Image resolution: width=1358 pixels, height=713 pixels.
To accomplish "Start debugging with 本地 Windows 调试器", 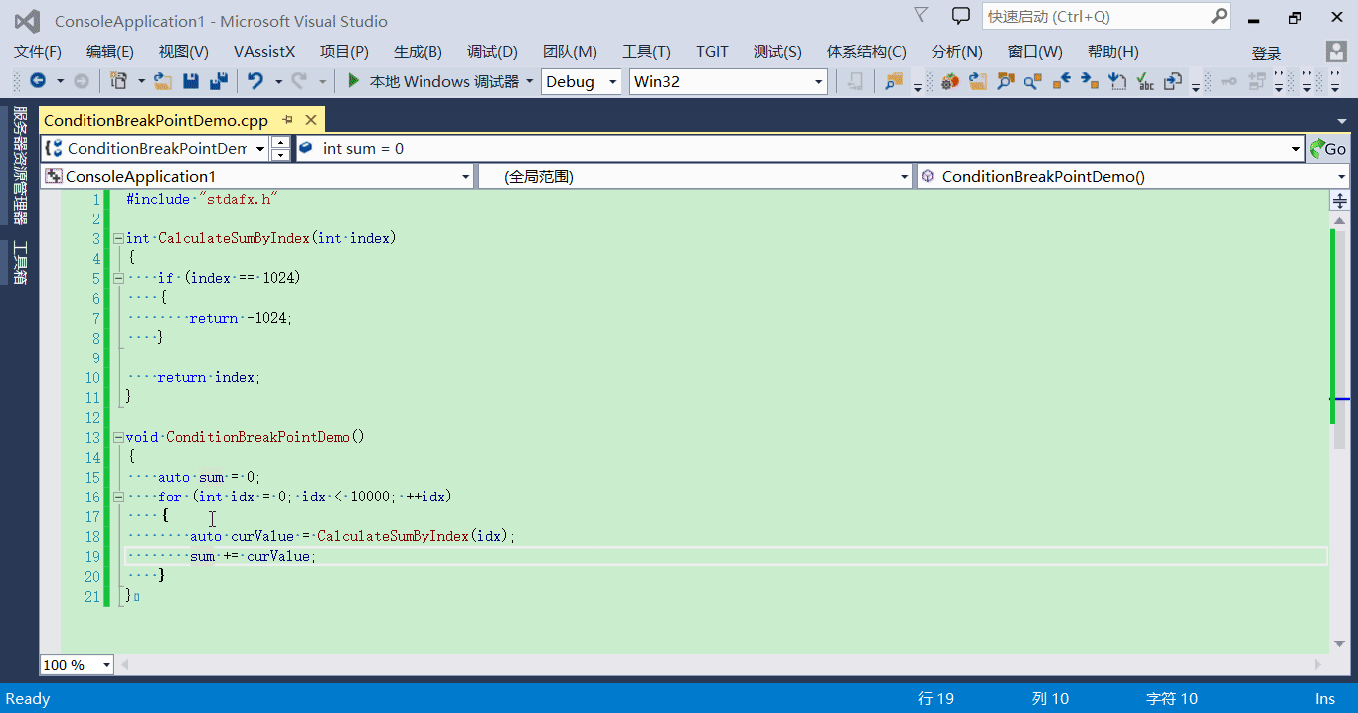I will [437, 81].
